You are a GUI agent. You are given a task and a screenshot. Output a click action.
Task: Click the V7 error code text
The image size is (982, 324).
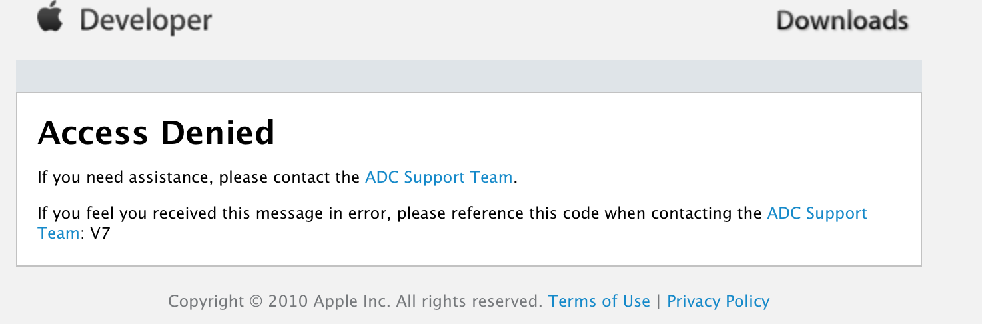coord(100,233)
